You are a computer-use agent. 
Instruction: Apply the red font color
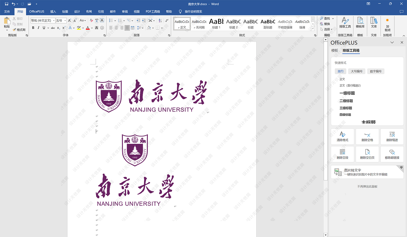click(x=88, y=28)
